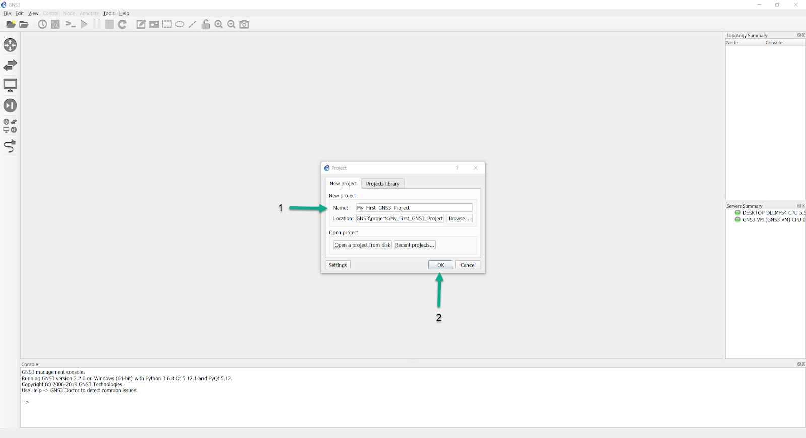This screenshot has height=438, width=806.
Task: Float the Servers Summary panel
Action: click(x=799, y=206)
